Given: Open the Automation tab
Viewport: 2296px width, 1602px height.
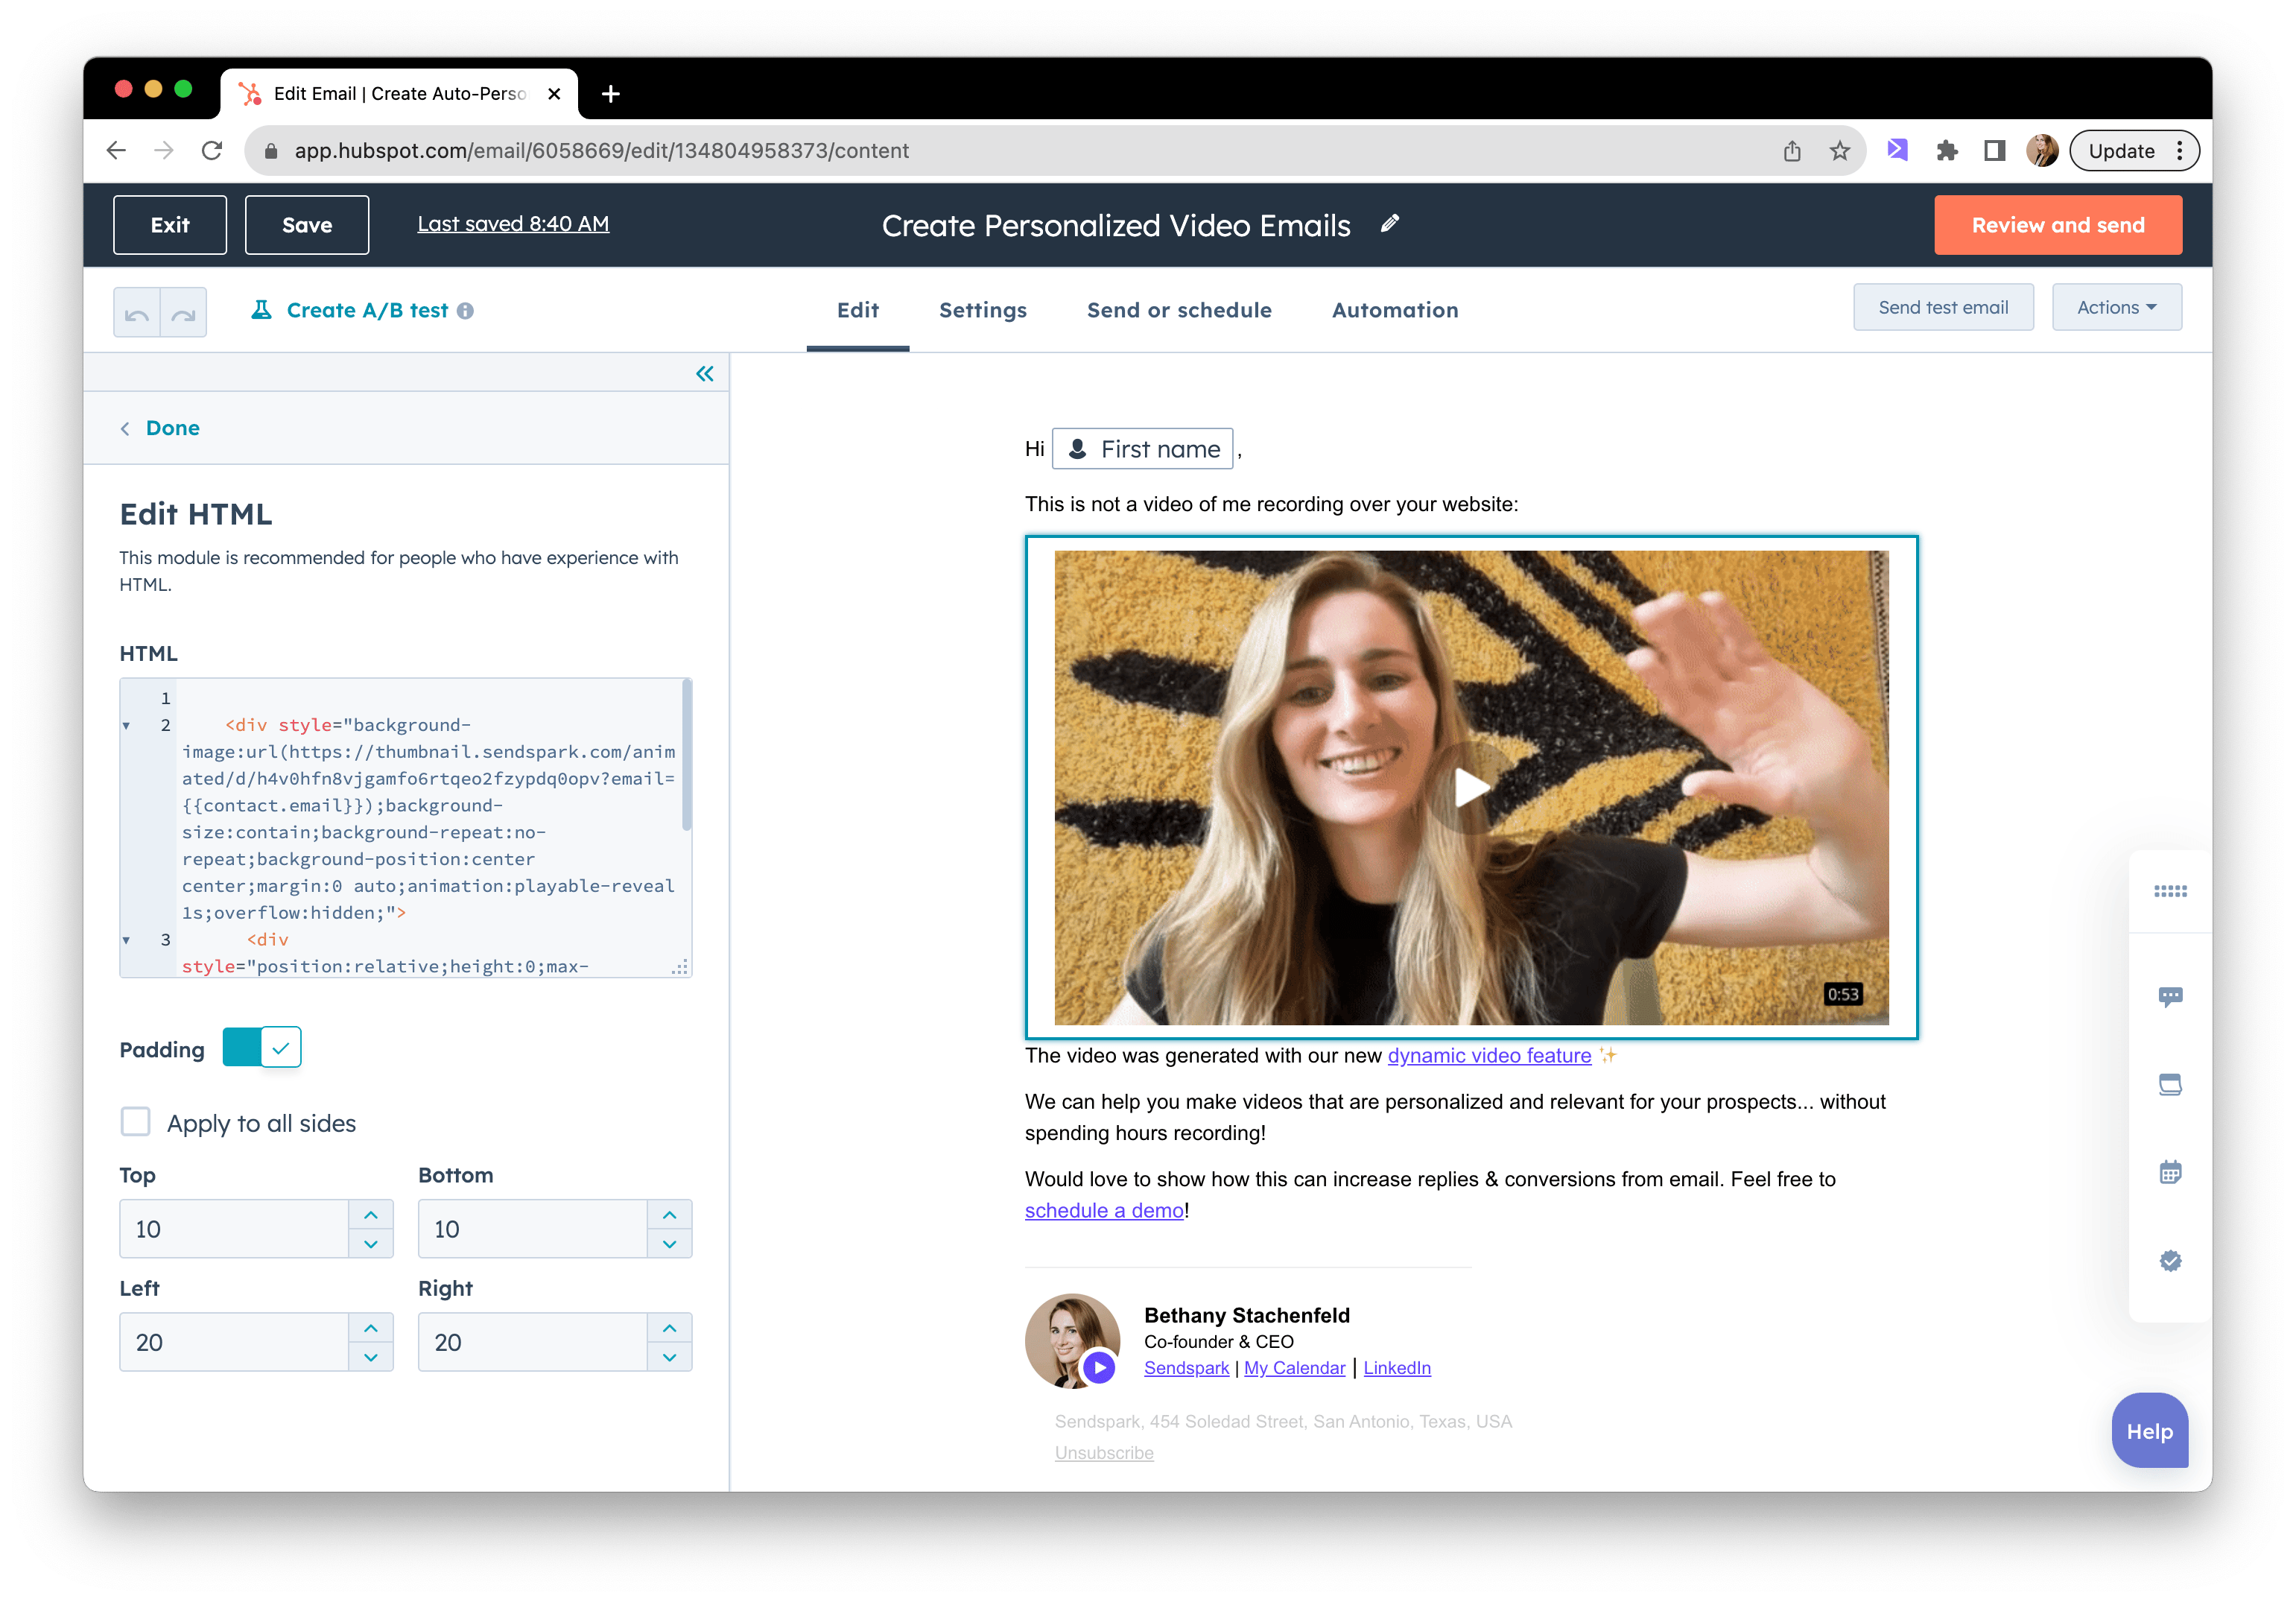Looking at the screenshot, I should [x=1395, y=310].
